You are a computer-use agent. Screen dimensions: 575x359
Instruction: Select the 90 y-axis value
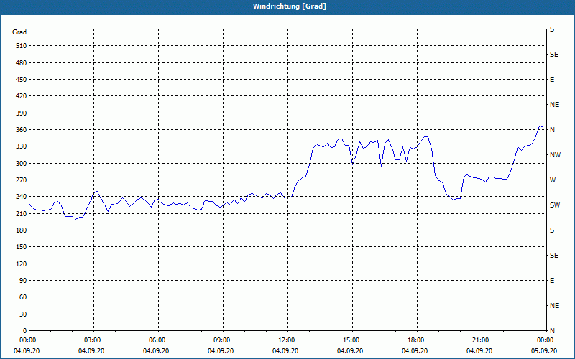tap(23, 281)
